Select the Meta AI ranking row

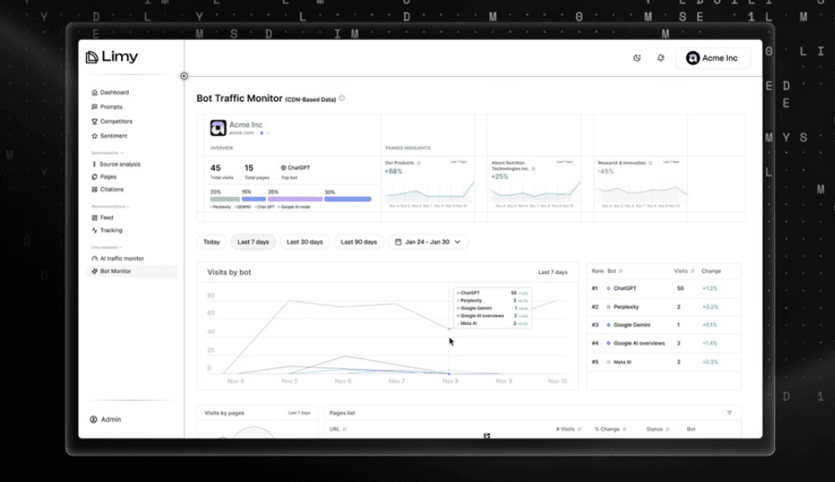pyautogui.click(x=664, y=363)
